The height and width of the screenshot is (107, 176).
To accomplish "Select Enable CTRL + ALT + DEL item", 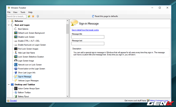I will click(29, 41).
